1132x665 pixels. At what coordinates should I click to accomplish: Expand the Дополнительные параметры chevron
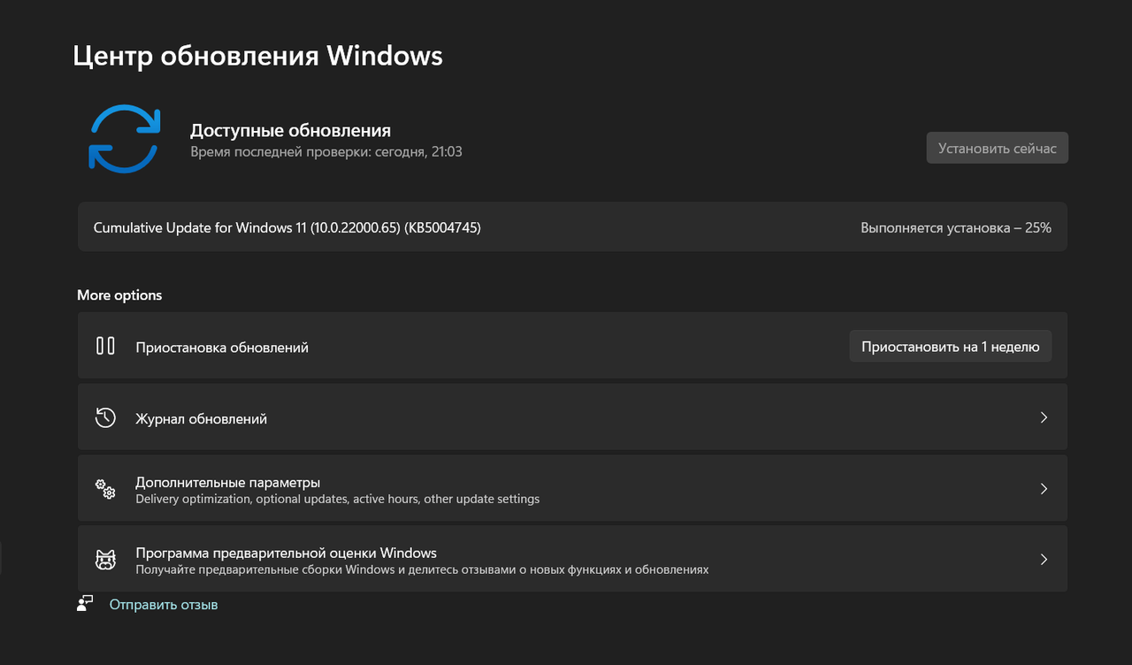(1043, 488)
